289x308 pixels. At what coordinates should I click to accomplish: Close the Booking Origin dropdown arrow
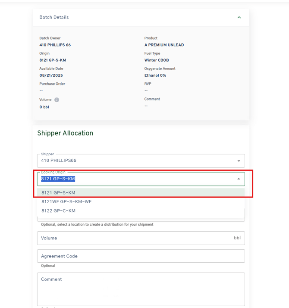point(239,179)
